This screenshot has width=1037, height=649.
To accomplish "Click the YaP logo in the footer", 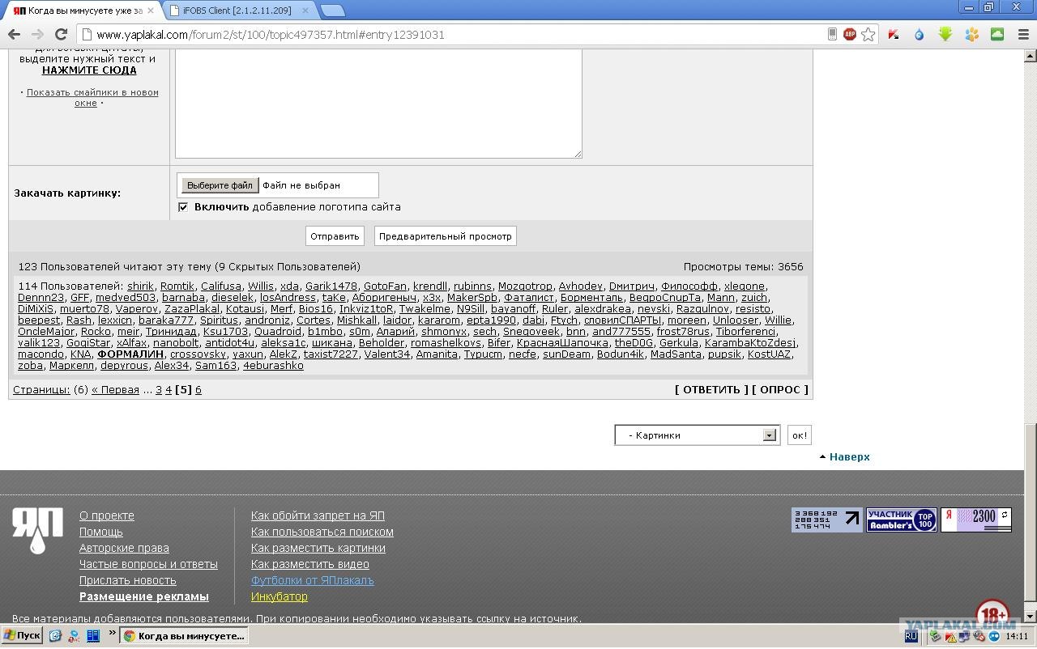I will tap(37, 530).
